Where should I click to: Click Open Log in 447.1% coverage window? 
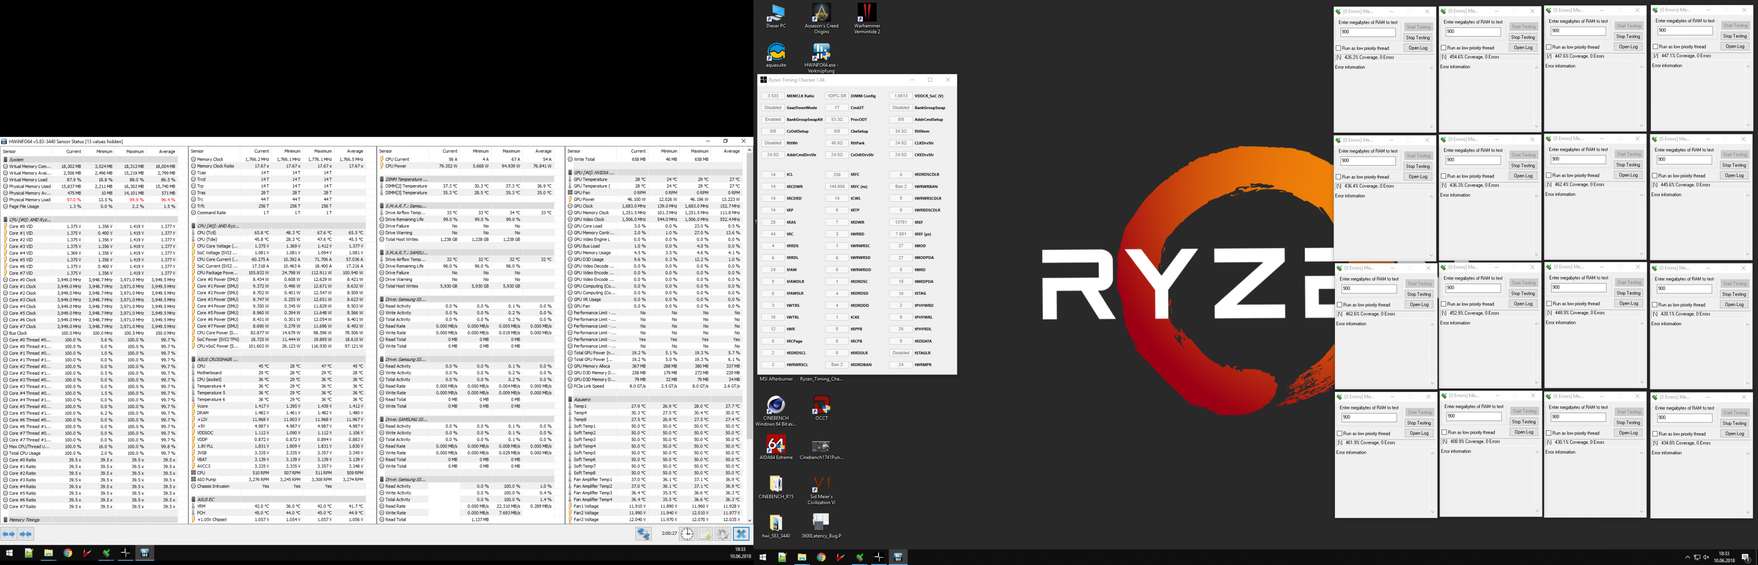(1734, 46)
